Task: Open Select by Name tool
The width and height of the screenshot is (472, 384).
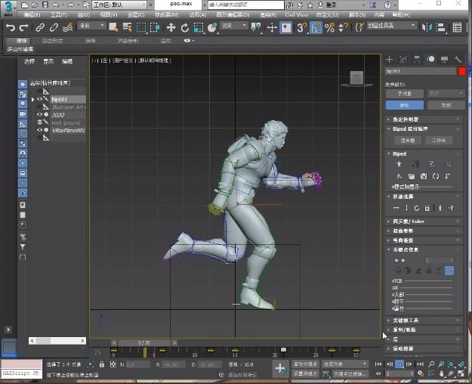Action: tap(128, 28)
